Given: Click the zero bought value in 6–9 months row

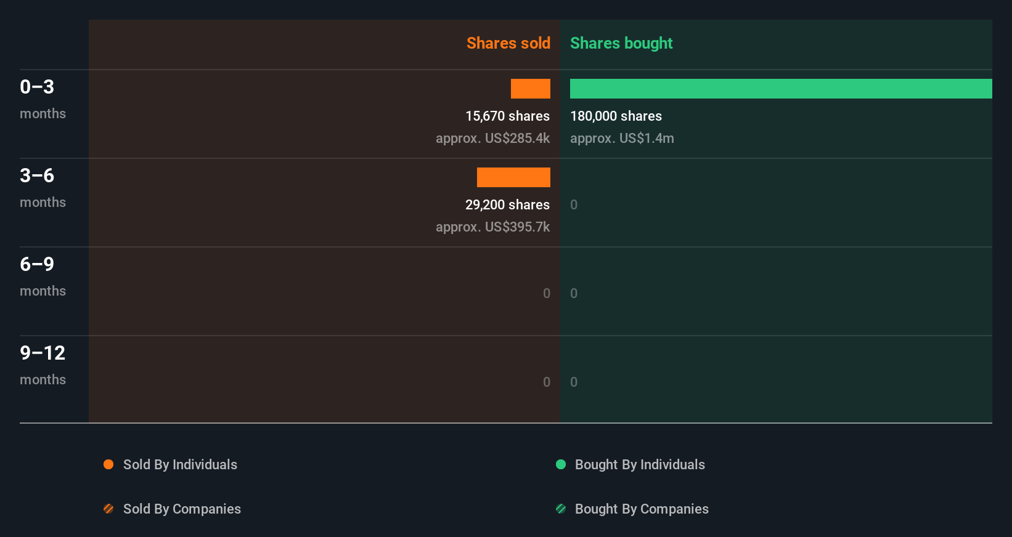Looking at the screenshot, I should 574,293.
